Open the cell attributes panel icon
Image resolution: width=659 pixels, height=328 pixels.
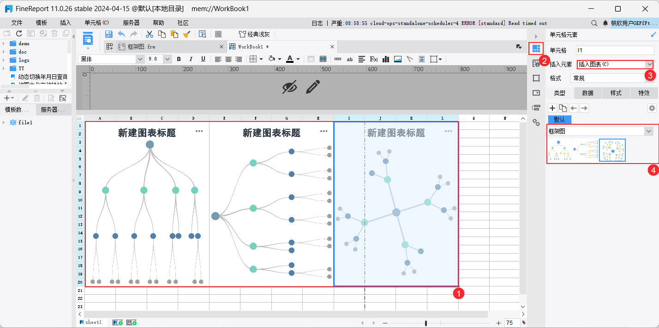click(x=536, y=63)
